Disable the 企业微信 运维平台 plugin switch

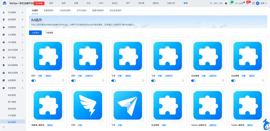coord(193,80)
